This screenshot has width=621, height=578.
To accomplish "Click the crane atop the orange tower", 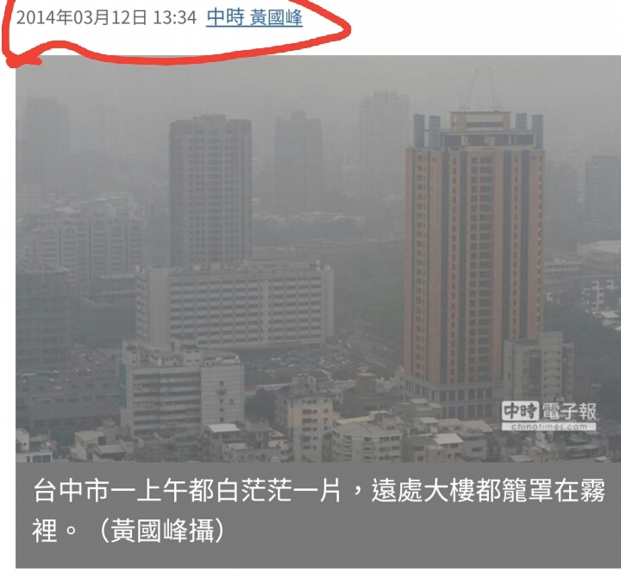I will click(x=478, y=90).
